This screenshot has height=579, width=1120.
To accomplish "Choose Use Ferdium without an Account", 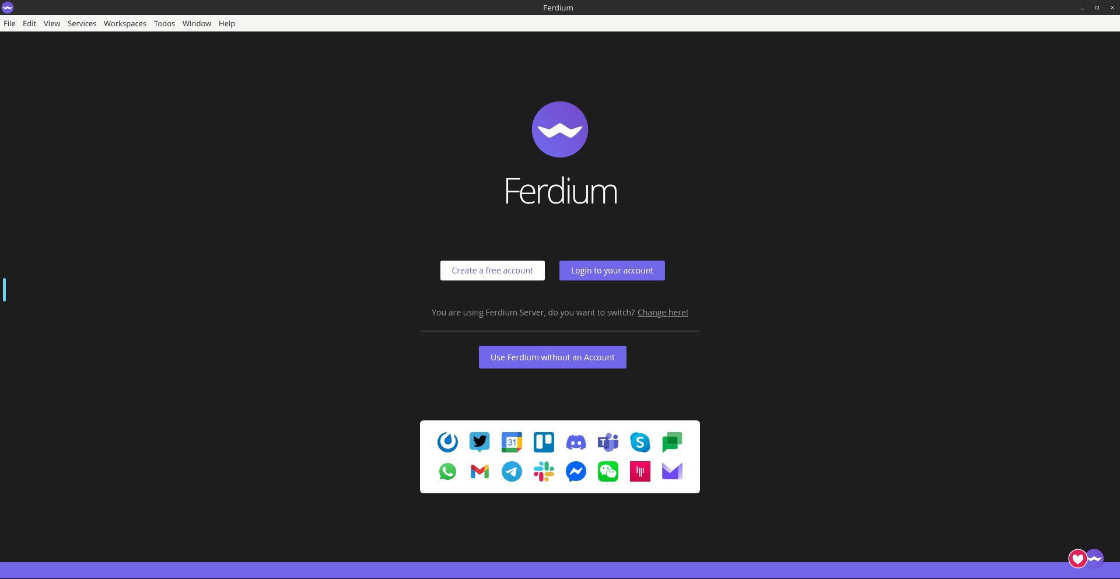I will tap(552, 357).
